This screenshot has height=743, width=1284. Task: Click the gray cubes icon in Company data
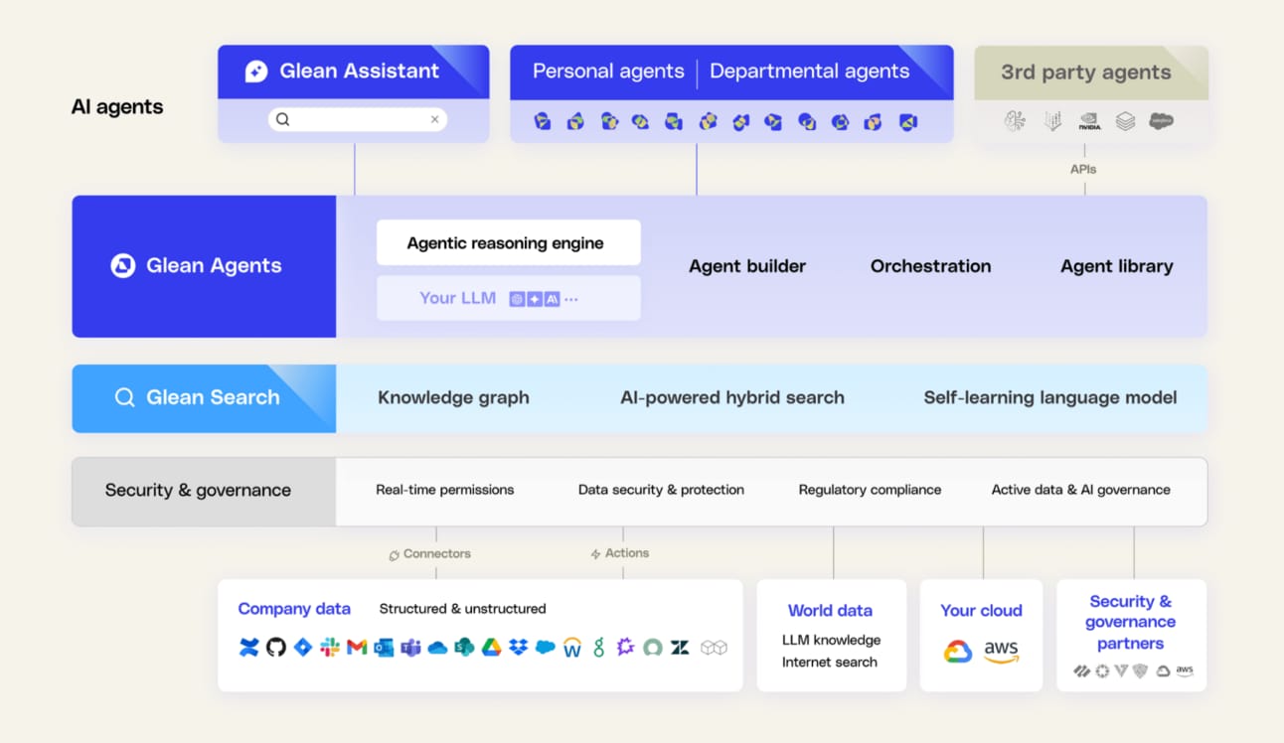[714, 648]
